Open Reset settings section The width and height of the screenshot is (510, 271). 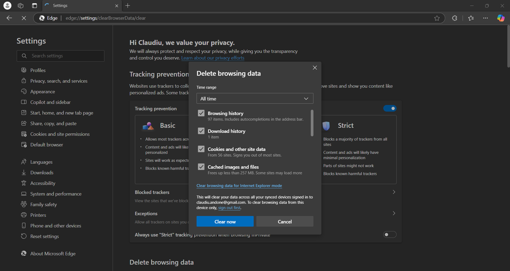coord(45,236)
